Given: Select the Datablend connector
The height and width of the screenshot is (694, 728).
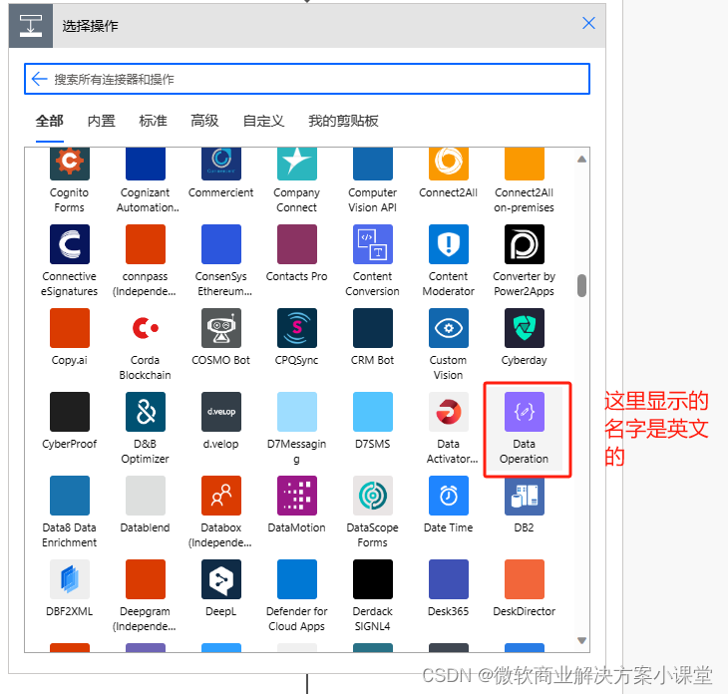Looking at the screenshot, I should (x=146, y=496).
